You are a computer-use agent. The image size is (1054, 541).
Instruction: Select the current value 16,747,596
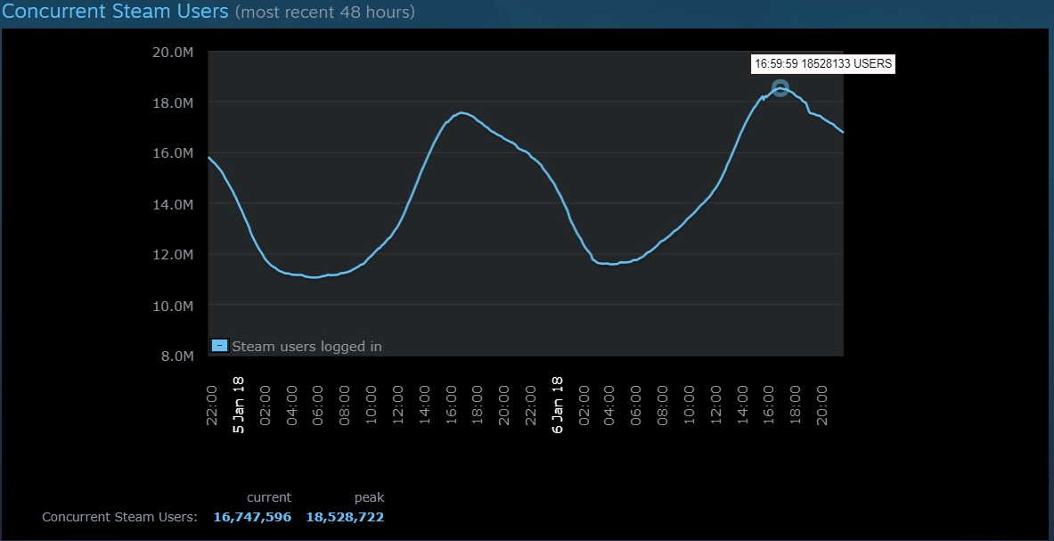point(252,517)
